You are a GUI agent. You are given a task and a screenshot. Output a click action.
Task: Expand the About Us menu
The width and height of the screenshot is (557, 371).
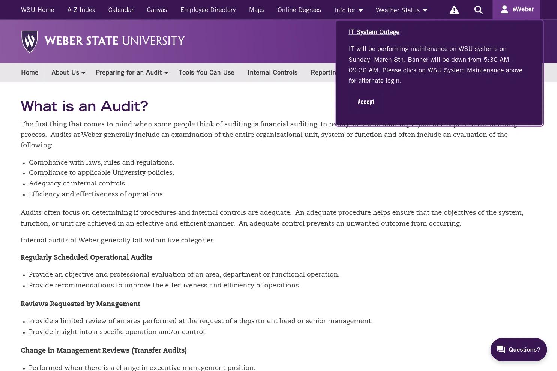tap(68, 73)
